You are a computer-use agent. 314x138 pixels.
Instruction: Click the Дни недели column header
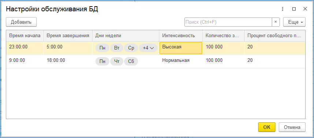coord(126,36)
